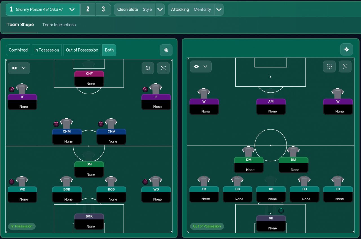Click the middle CB card in the back five
Screen dimensions: 361x239
pos(271,194)
